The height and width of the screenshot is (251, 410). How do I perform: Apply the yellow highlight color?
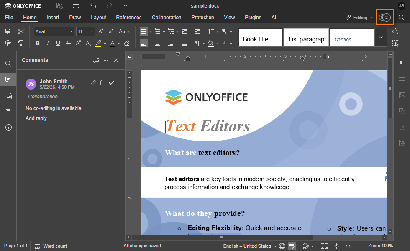[98, 43]
